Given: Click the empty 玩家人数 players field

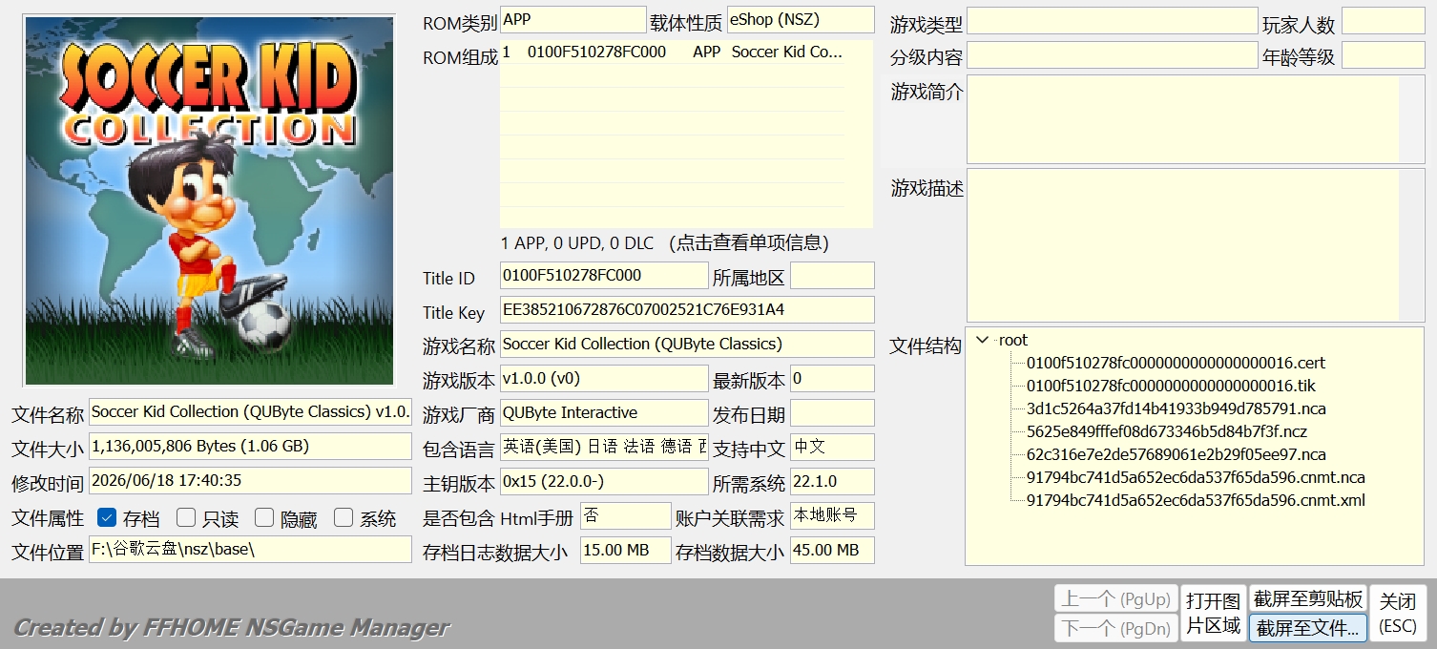Looking at the screenshot, I should pos(1384,21).
